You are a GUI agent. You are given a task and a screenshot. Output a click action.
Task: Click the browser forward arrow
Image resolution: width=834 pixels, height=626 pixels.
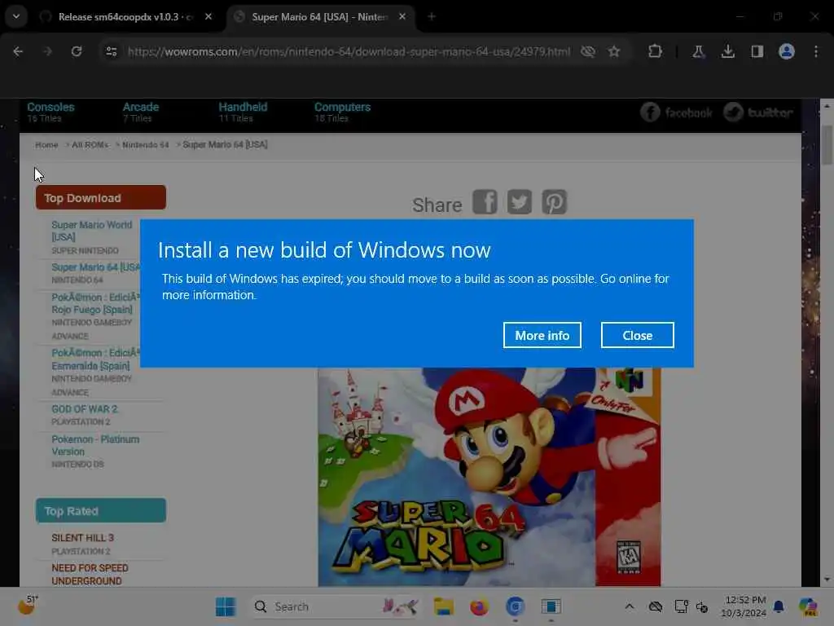click(x=47, y=51)
